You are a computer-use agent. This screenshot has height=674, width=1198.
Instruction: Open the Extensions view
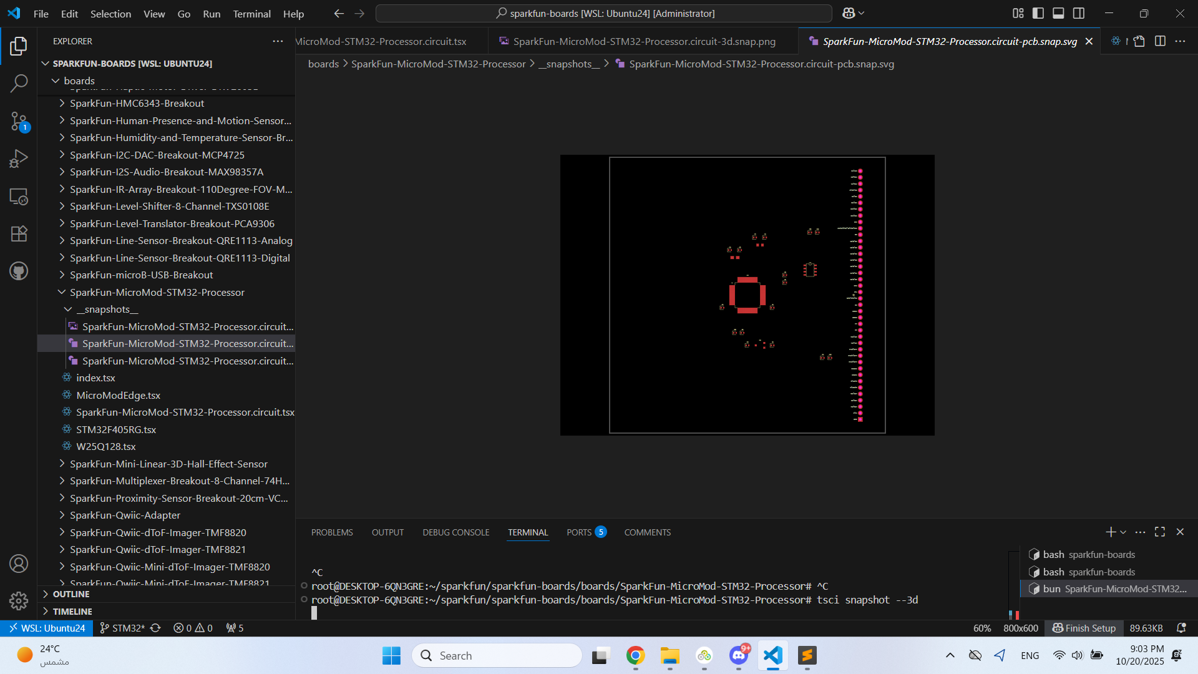19,233
